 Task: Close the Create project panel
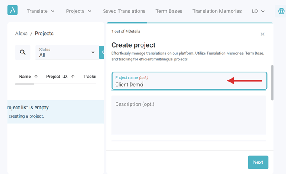pos(262,34)
